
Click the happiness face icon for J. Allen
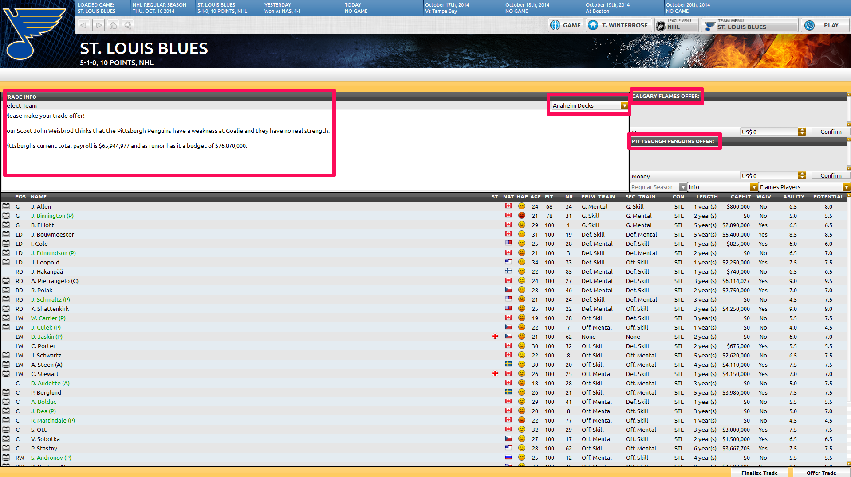(522, 206)
